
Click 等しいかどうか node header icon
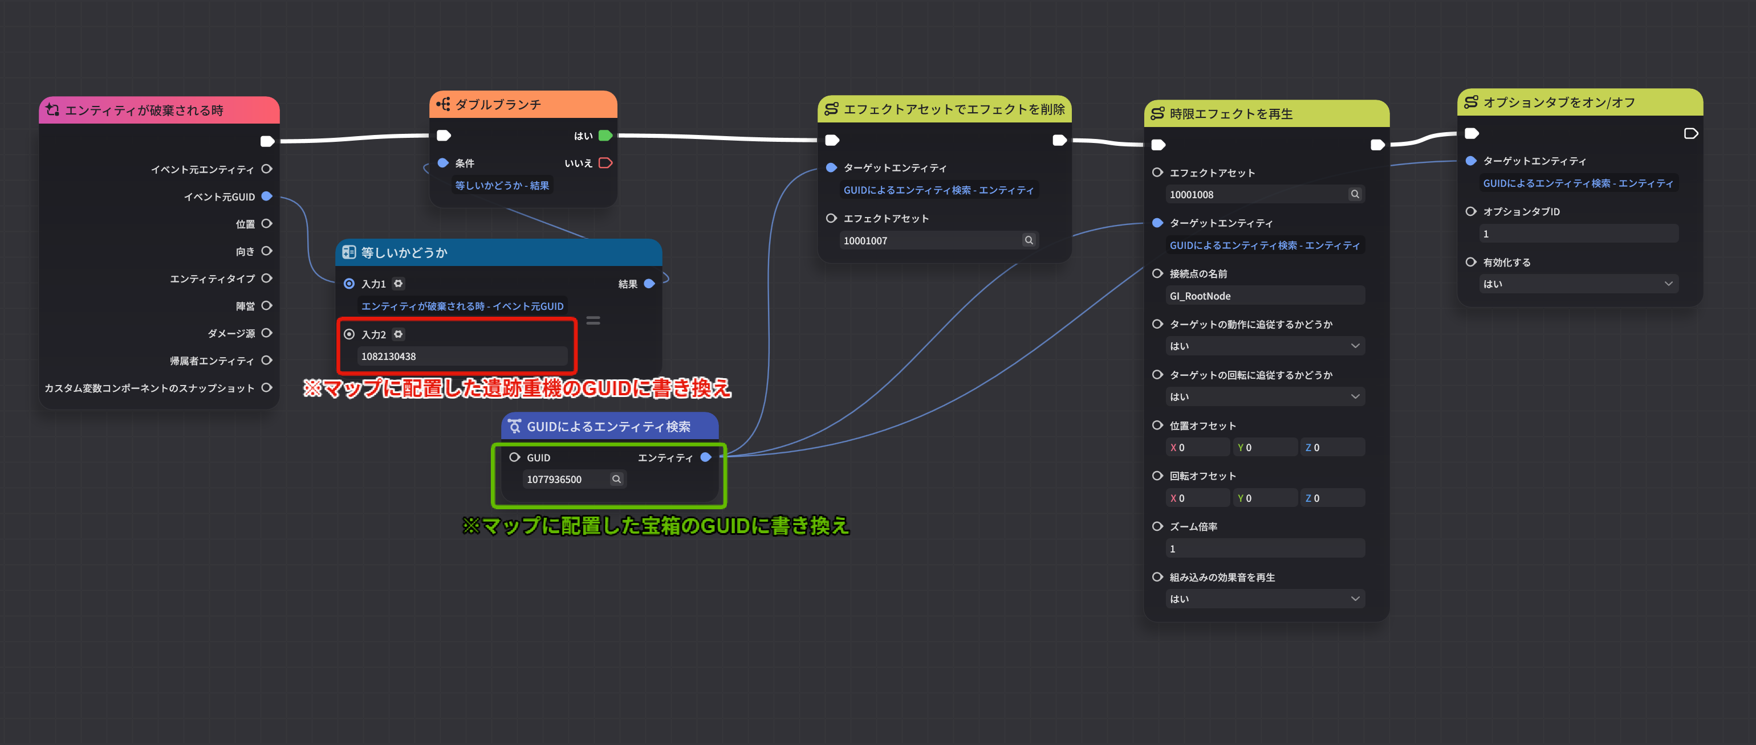349,253
